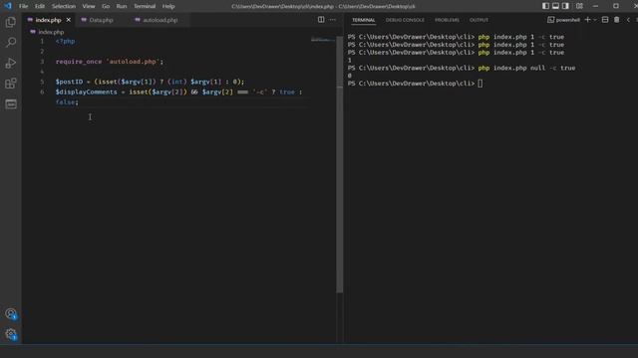The width and height of the screenshot is (638, 358).
Task: Open the Remote Explorer view icon
Action: [x=11, y=103]
